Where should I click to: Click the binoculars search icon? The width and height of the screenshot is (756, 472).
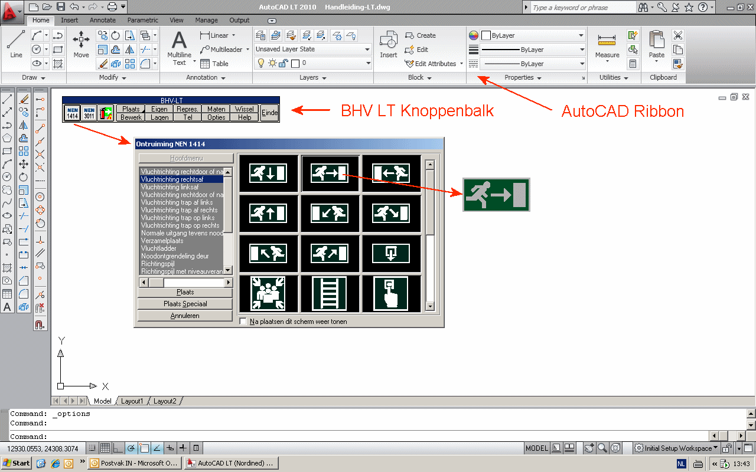[644, 8]
